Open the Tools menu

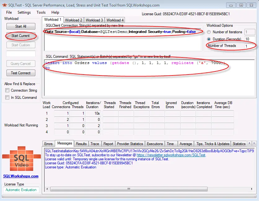point(41,12)
